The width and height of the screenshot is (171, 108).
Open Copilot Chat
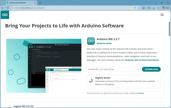[165, 8]
